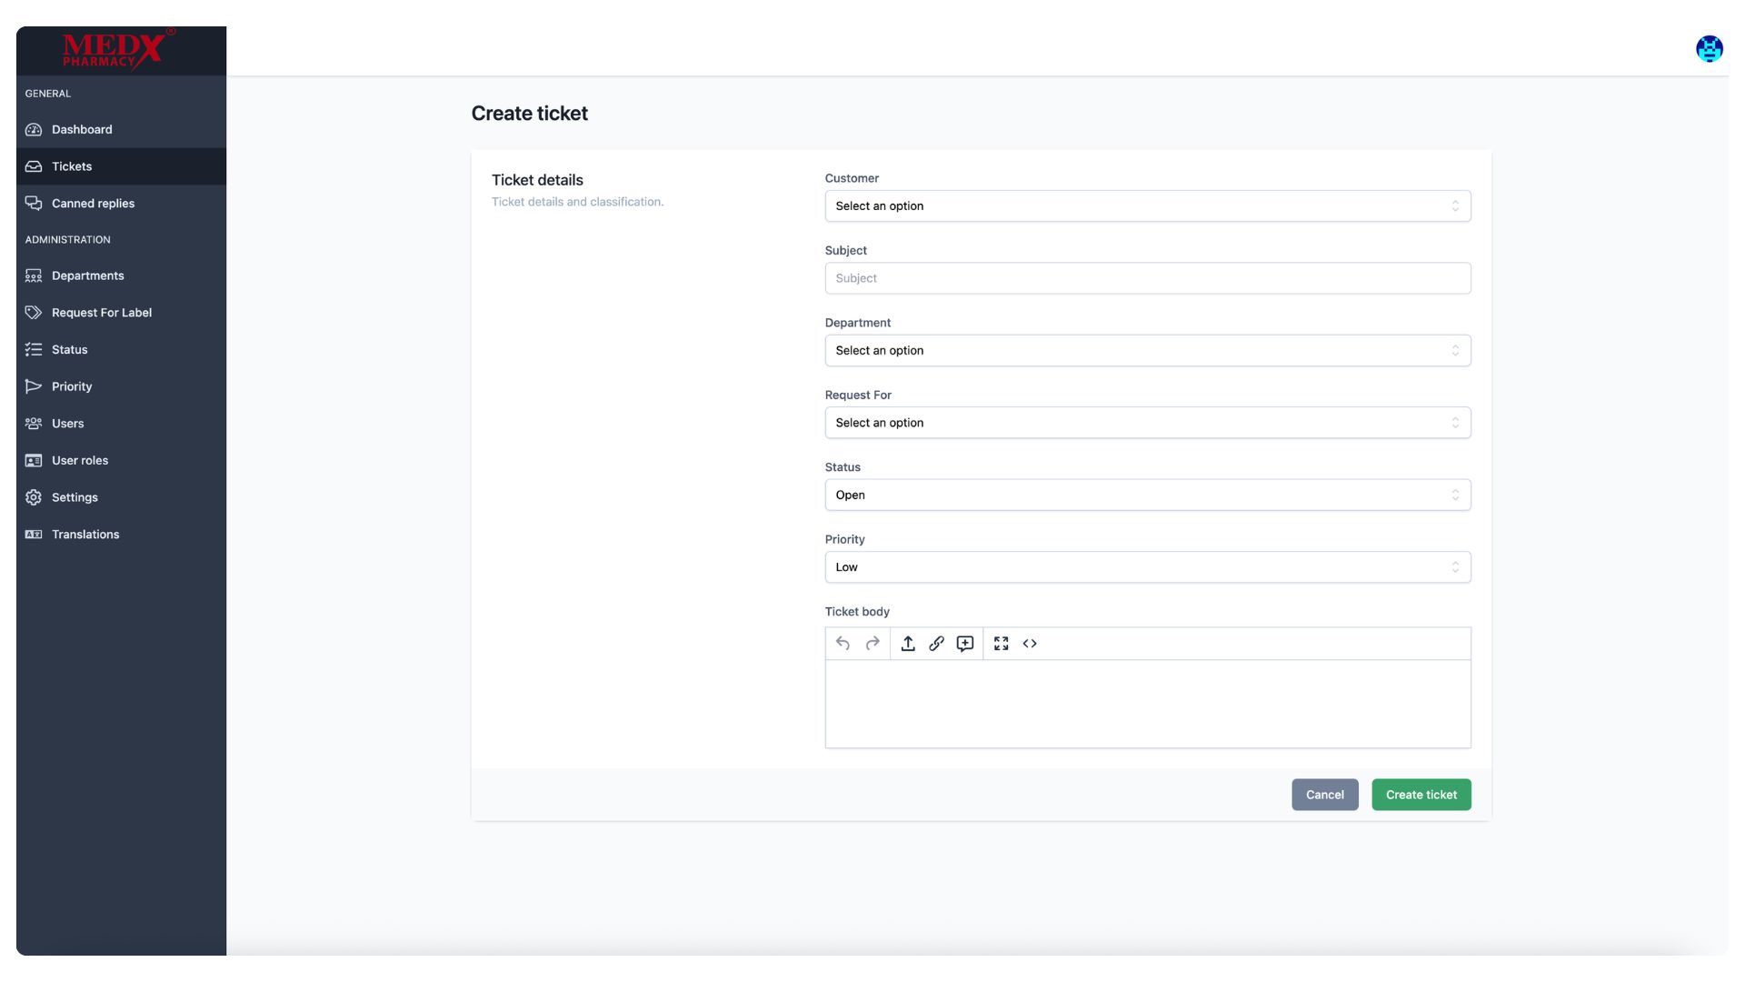Open Status administration page
This screenshot has width=1745, height=982.
pyautogui.click(x=121, y=350)
